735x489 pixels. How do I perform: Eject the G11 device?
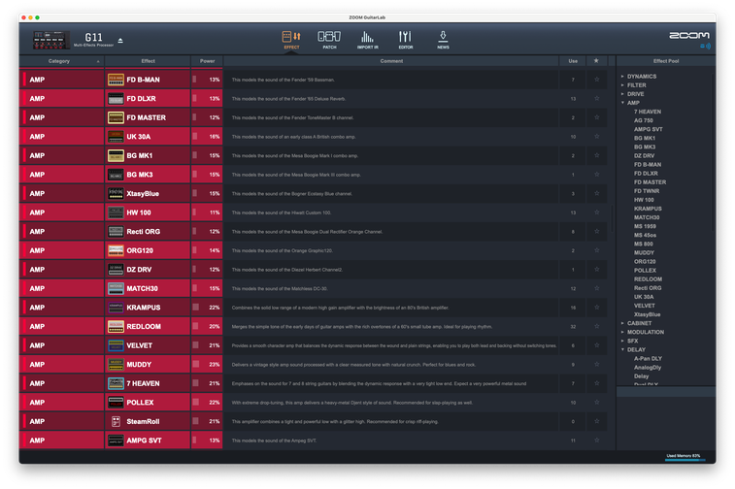(120, 41)
